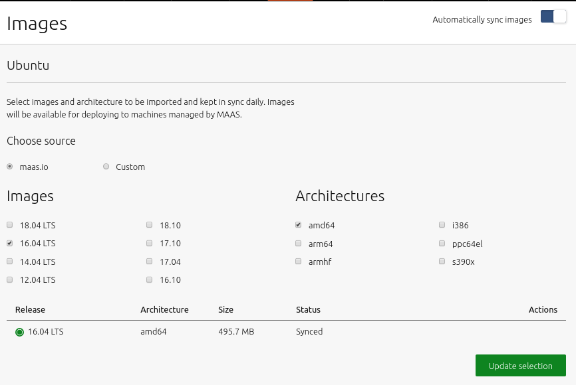Check the 18.10 image checkbox

click(150, 225)
